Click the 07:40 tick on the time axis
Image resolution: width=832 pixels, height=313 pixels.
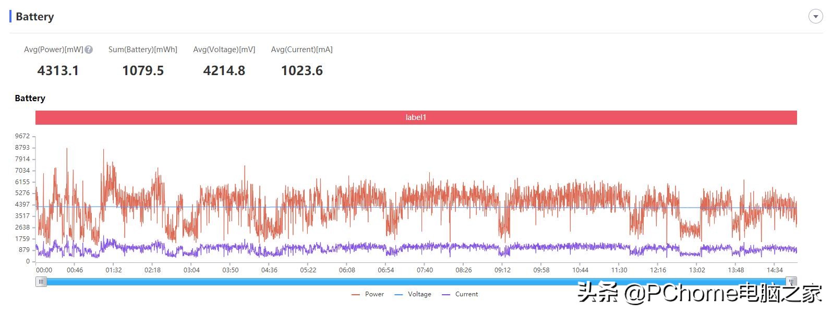[x=425, y=270]
